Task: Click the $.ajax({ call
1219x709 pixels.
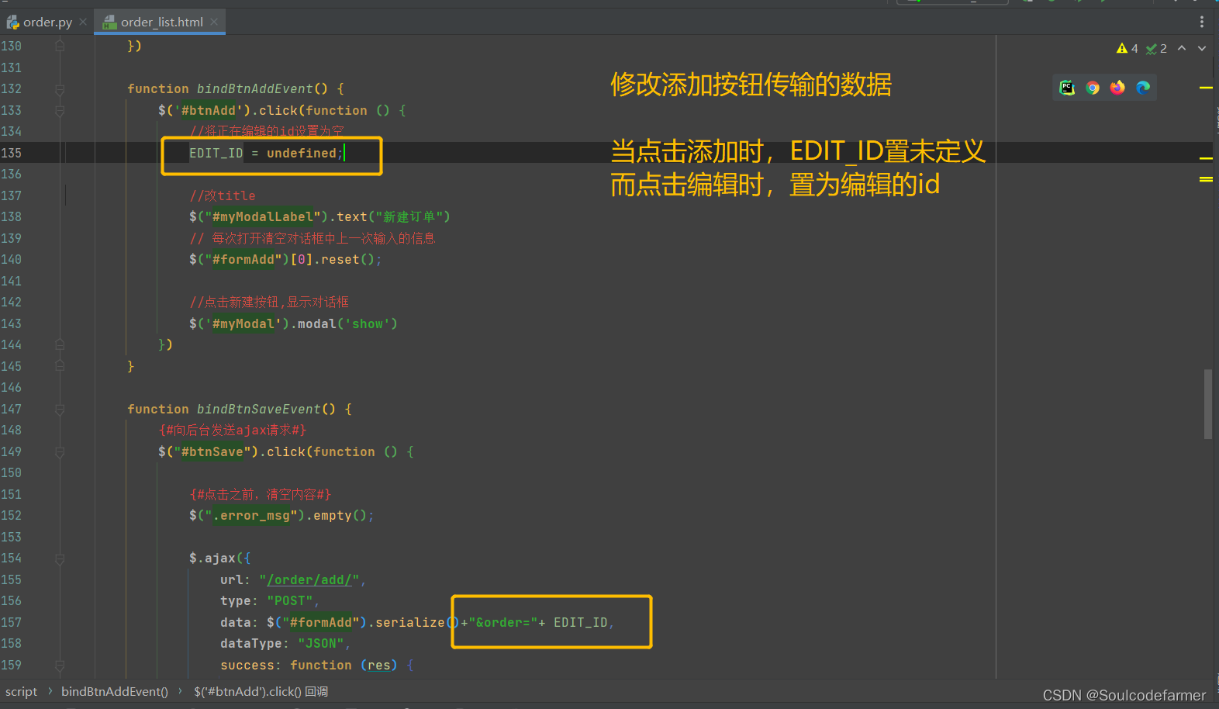Action: [x=220, y=558]
